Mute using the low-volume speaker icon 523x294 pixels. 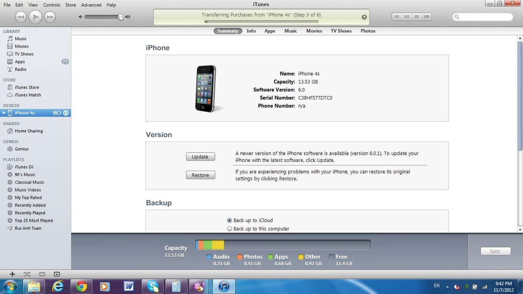(x=80, y=17)
